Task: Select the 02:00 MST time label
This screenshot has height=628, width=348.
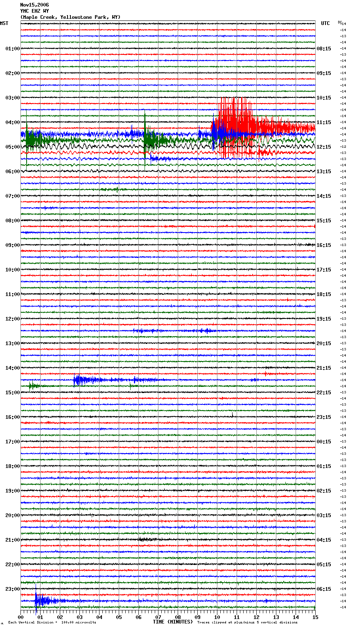Action: tap(13, 73)
